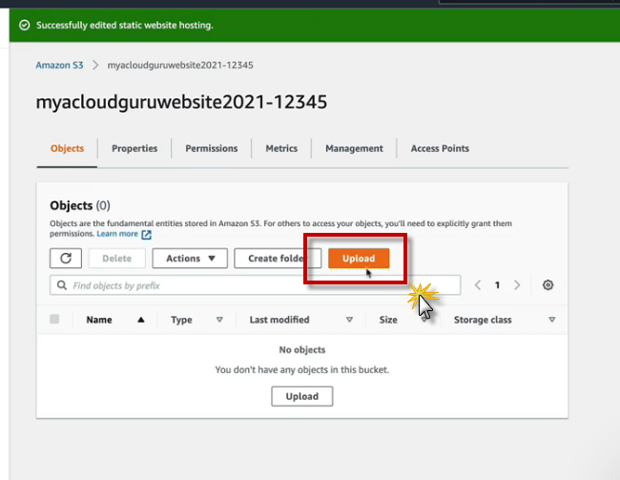
Task: Click the greyed-out Delete button
Action: [x=116, y=259]
